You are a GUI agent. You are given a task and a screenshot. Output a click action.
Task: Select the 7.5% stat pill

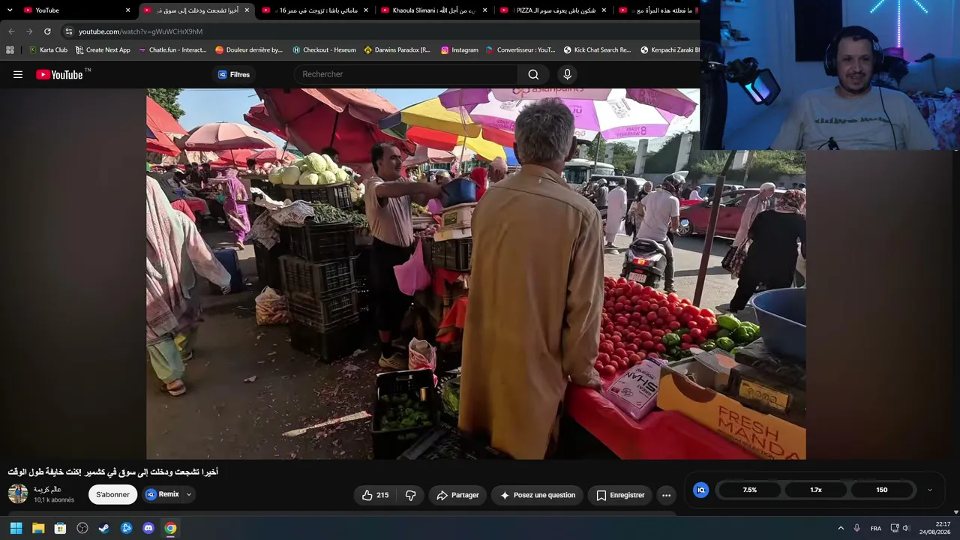click(x=750, y=490)
